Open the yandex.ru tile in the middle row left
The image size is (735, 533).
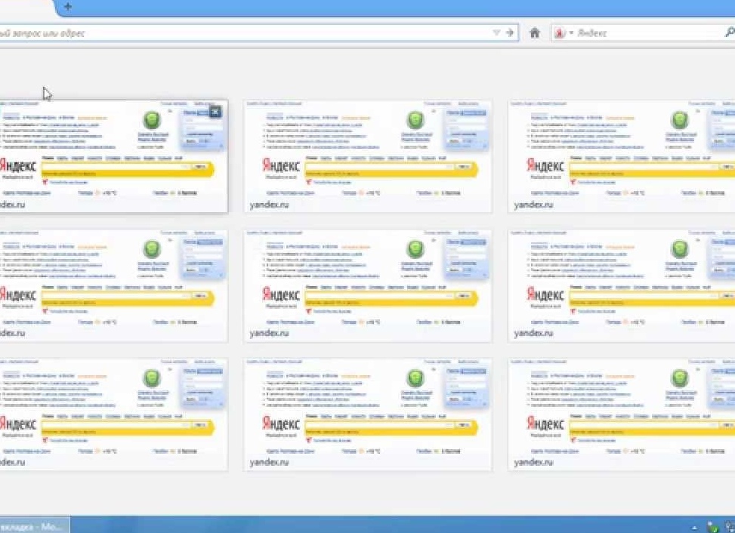tap(113, 285)
